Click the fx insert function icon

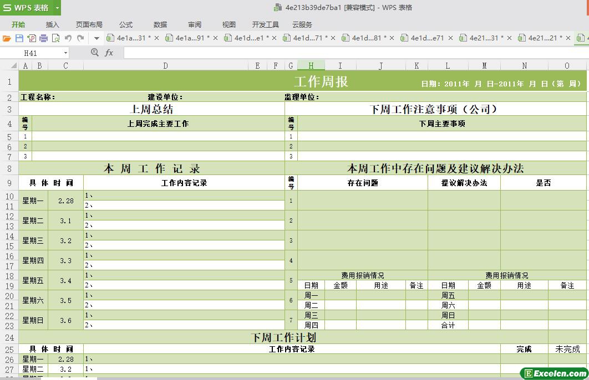click(x=109, y=53)
